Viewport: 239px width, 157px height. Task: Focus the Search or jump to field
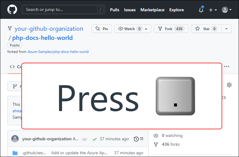63,9
